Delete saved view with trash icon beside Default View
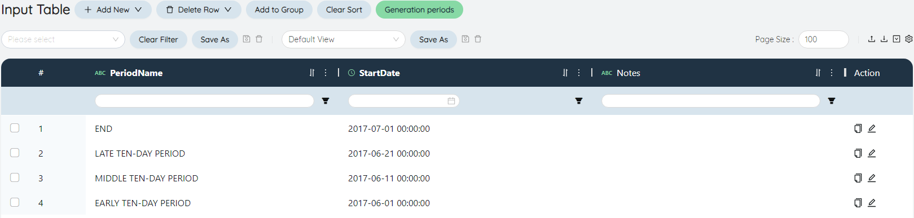The height and width of the screenshot is (218, 914). 478,39
